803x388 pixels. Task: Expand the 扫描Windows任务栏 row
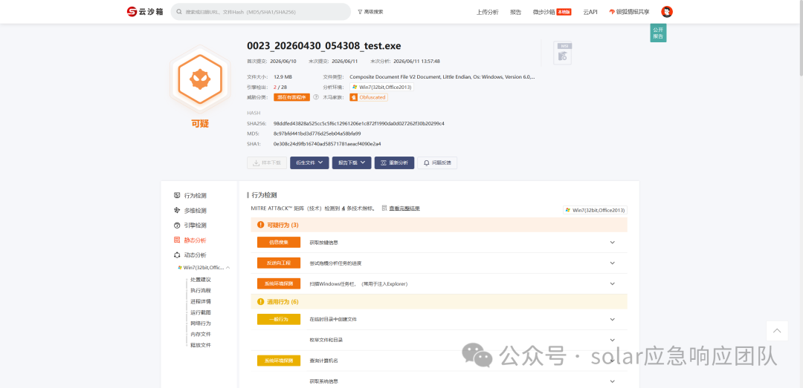(x=613, y=283)
